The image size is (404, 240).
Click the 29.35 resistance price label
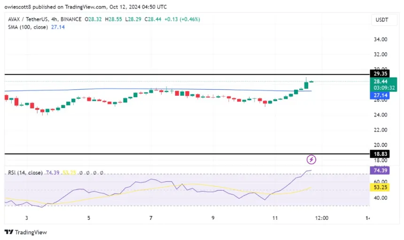click(x=380, y=74)
